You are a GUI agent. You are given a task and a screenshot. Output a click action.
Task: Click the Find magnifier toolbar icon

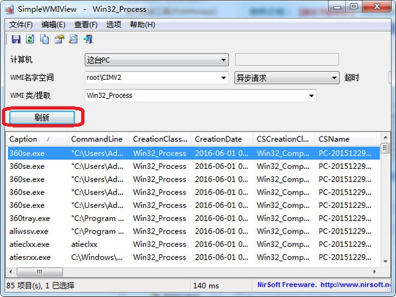[x=73, y=39]
